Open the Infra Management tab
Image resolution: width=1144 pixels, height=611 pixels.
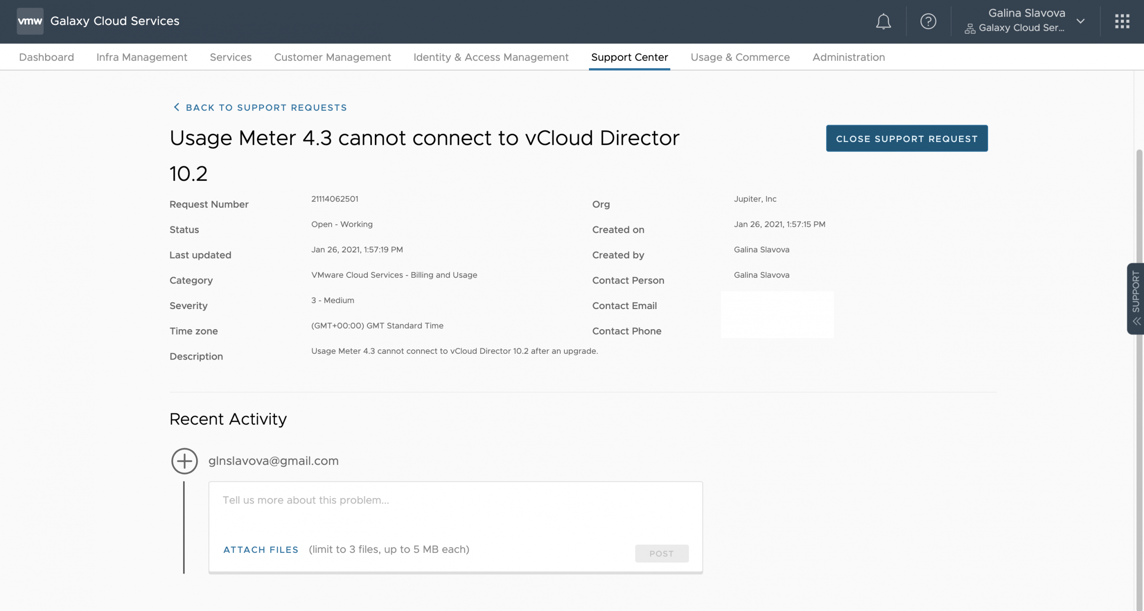point(142,57)
